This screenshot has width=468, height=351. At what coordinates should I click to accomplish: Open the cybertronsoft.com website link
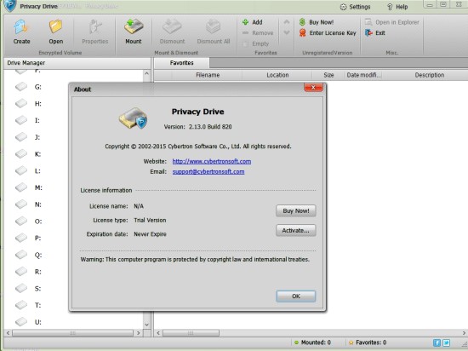point(212,161)
